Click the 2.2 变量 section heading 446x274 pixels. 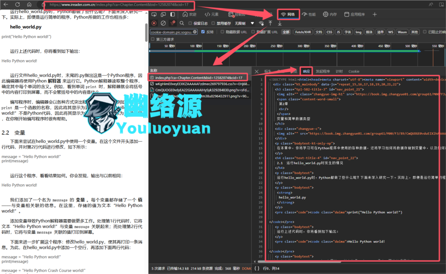pos(14,132)
